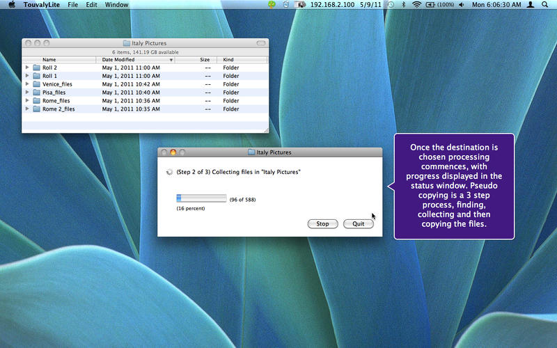
Task: Select the Venice_files folder icon
Action: click(37, 84)
